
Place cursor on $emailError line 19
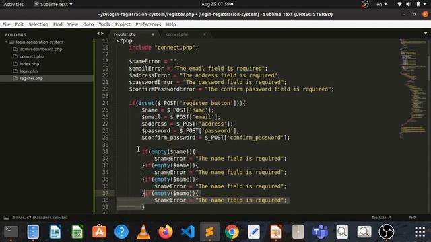point(198,69)
